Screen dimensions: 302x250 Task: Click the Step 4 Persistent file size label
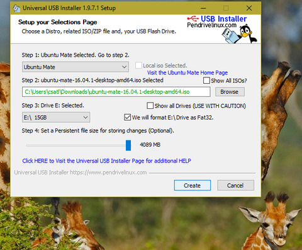click(x=98, y=130)
